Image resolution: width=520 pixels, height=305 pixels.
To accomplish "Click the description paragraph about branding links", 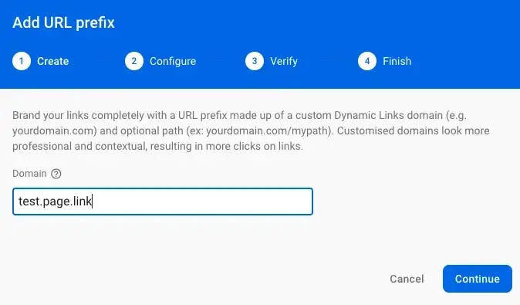I will [251, 130].
